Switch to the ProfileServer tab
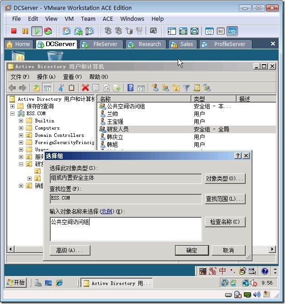 point(226,44)
